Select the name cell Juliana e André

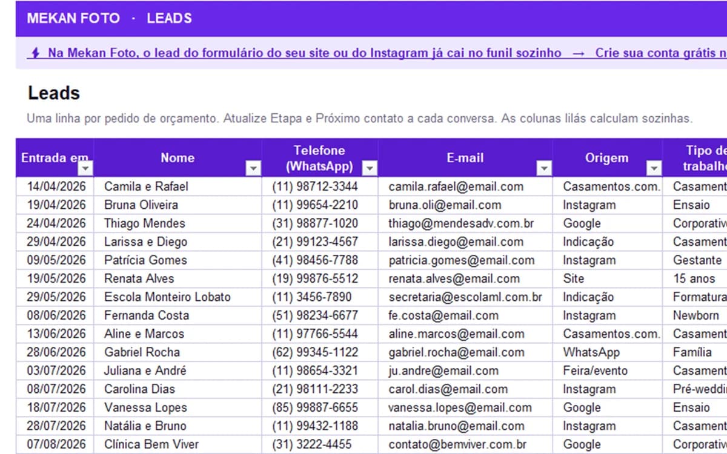[178, 370]
